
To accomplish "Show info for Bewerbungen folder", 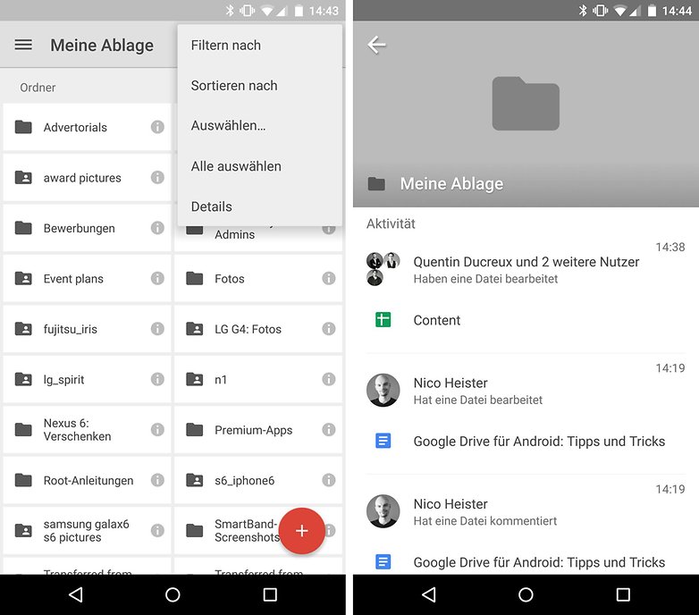I will (x=157, y=228).
